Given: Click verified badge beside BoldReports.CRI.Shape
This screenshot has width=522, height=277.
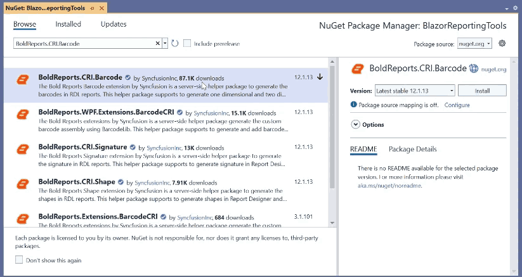Looking at the screenshot, I should point(121,182).
